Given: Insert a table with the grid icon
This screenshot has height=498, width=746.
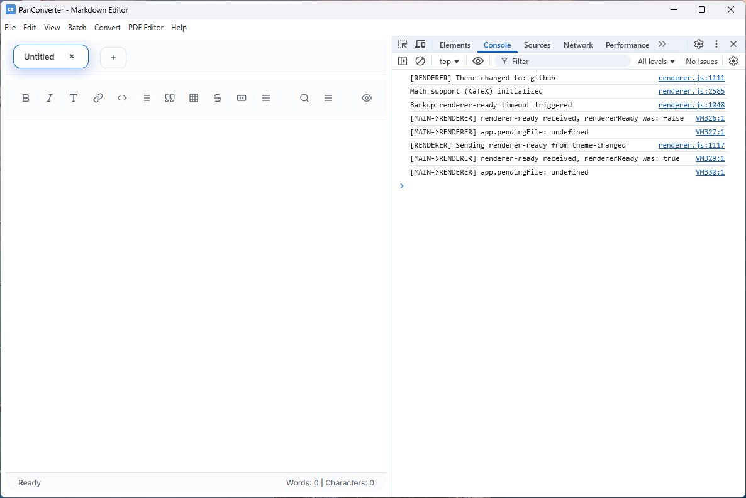Looking at the screenshot, I should click(194, 98).
